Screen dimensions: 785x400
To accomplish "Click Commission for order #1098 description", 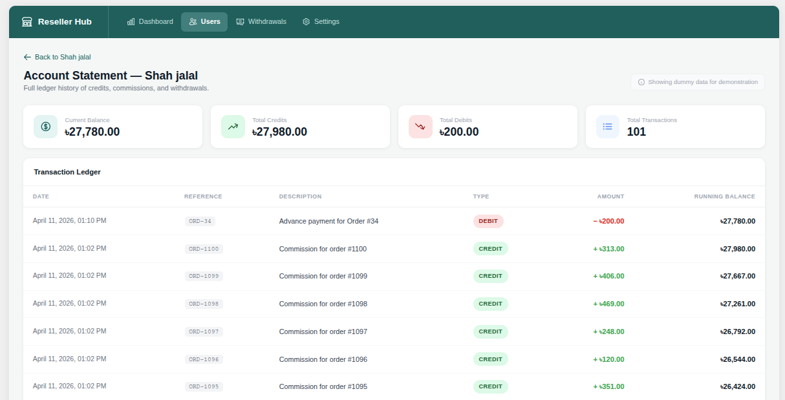I will coord(323,304).
